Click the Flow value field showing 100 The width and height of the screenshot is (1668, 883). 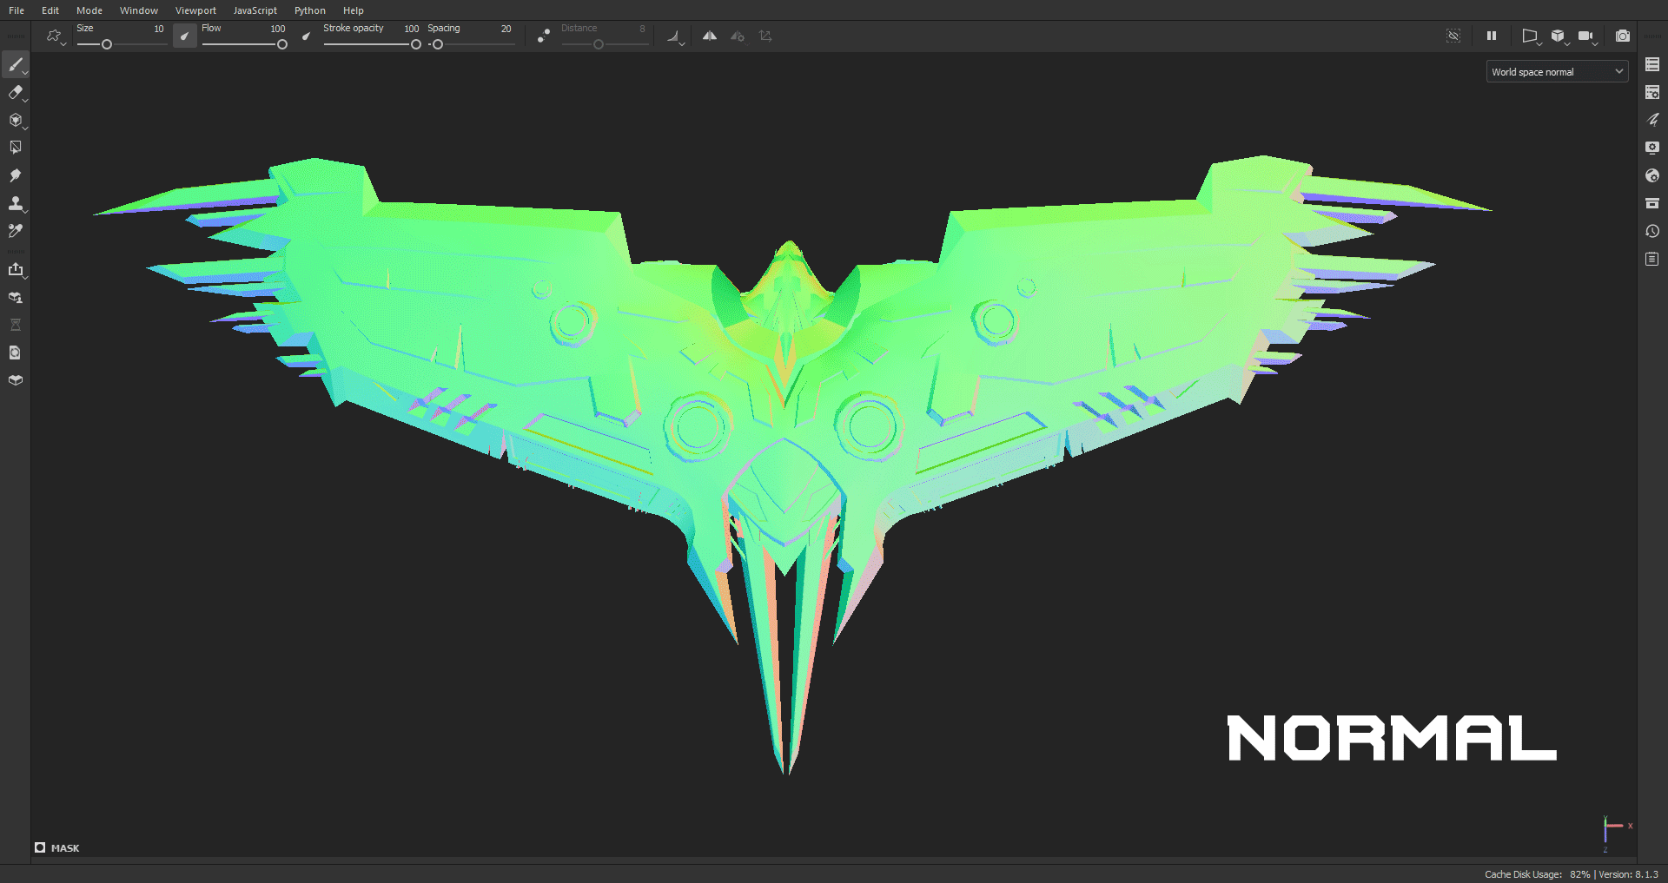pos(278,29)
